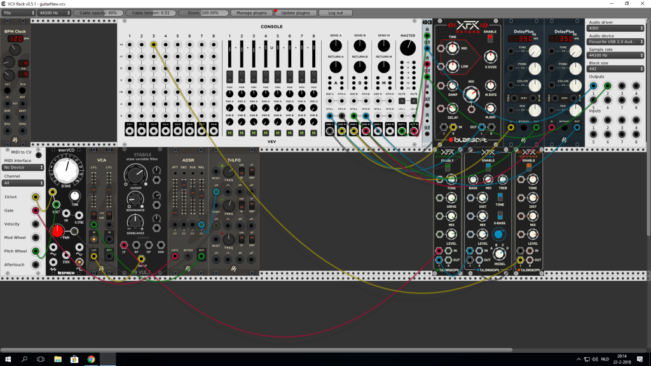Open the toolbar 44100 Hz engine rate dropdown
The width and height of the screenshot is (651, 366).
[x=54, y=13]
